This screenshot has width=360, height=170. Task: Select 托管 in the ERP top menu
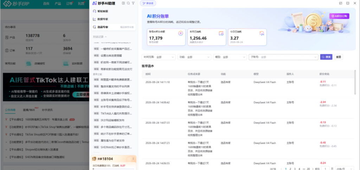tap(81, 4)
